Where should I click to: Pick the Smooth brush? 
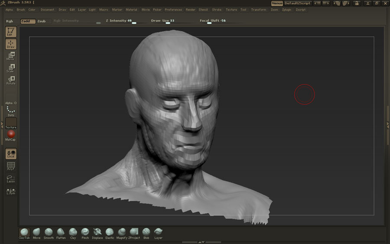49,232
